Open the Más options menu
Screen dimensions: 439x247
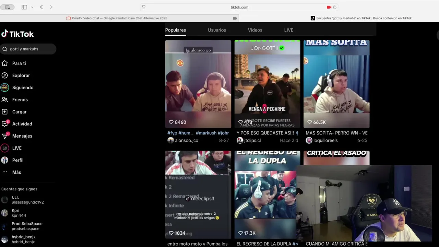tap(16, 172)
